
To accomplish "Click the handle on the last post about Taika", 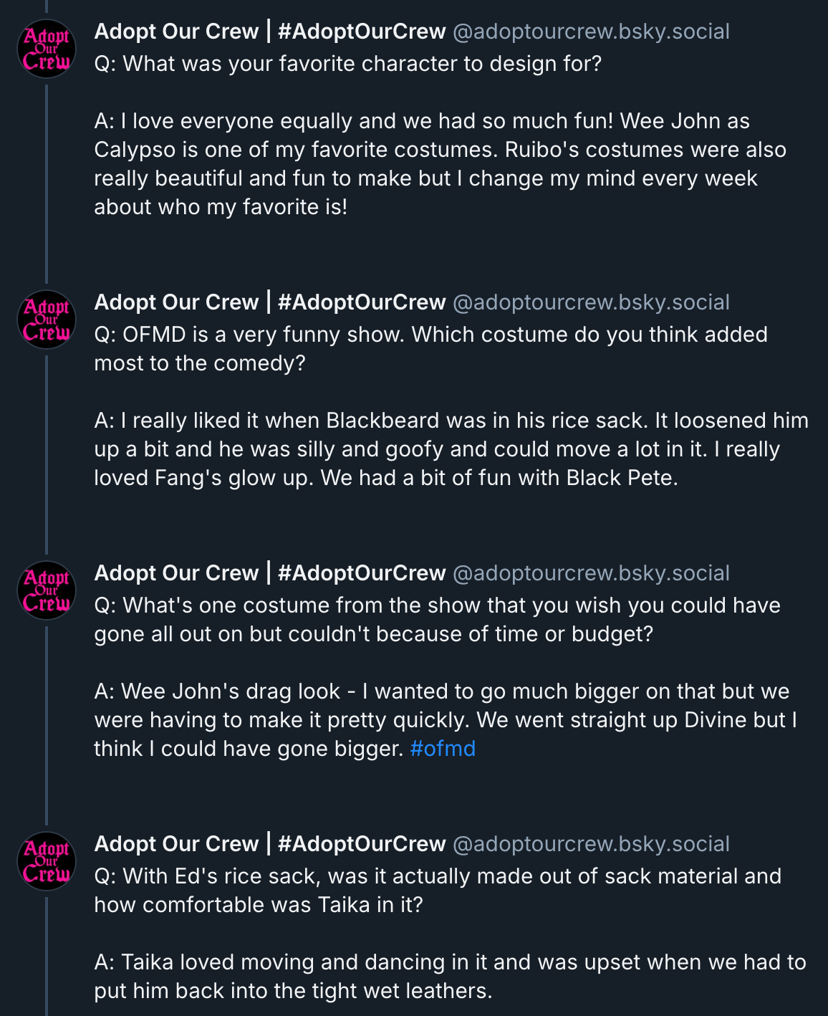I will 591,844.
